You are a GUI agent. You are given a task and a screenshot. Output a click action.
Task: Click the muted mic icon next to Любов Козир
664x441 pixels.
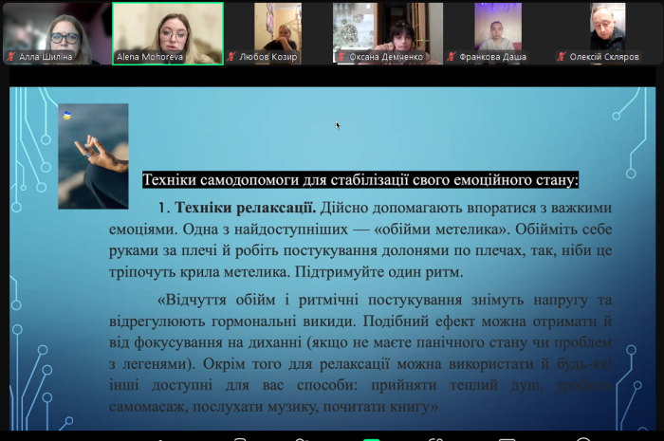point(229,57)
